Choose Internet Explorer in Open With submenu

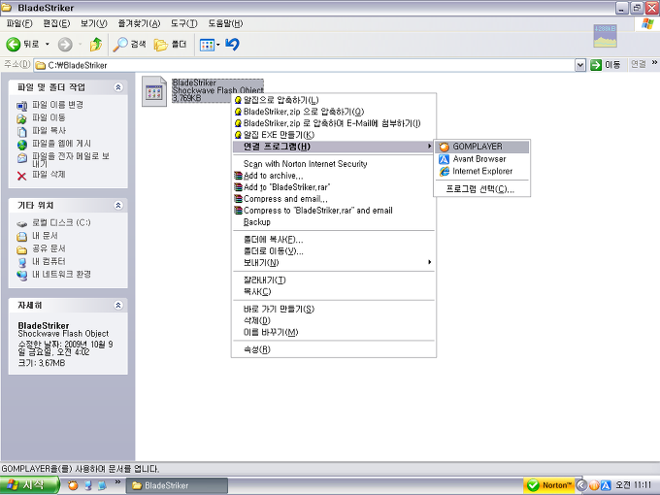point(481,172)
